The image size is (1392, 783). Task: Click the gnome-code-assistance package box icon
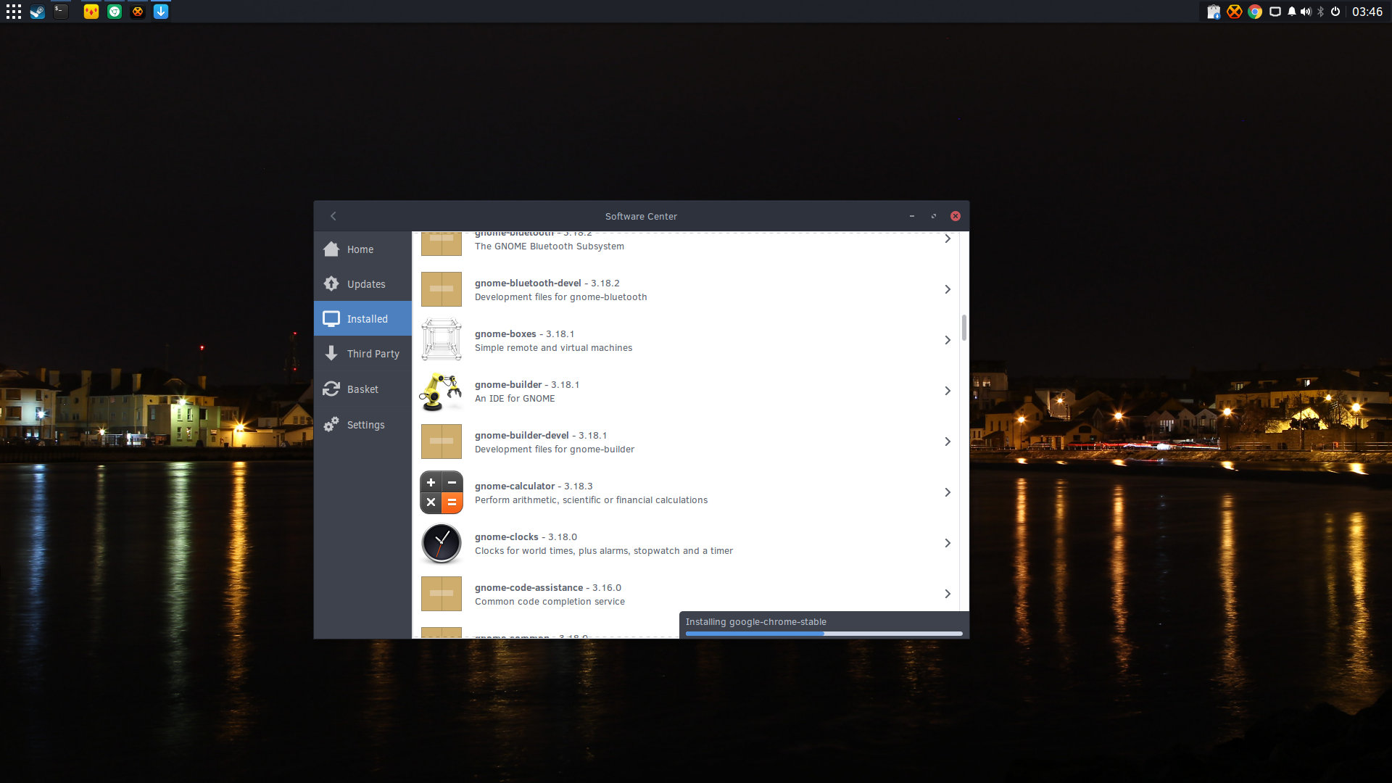(x=442, y=594)
